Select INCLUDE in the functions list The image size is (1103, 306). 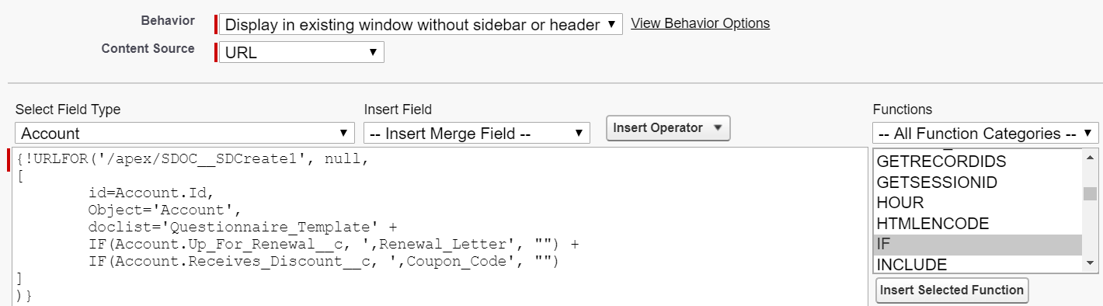(978, 264)
